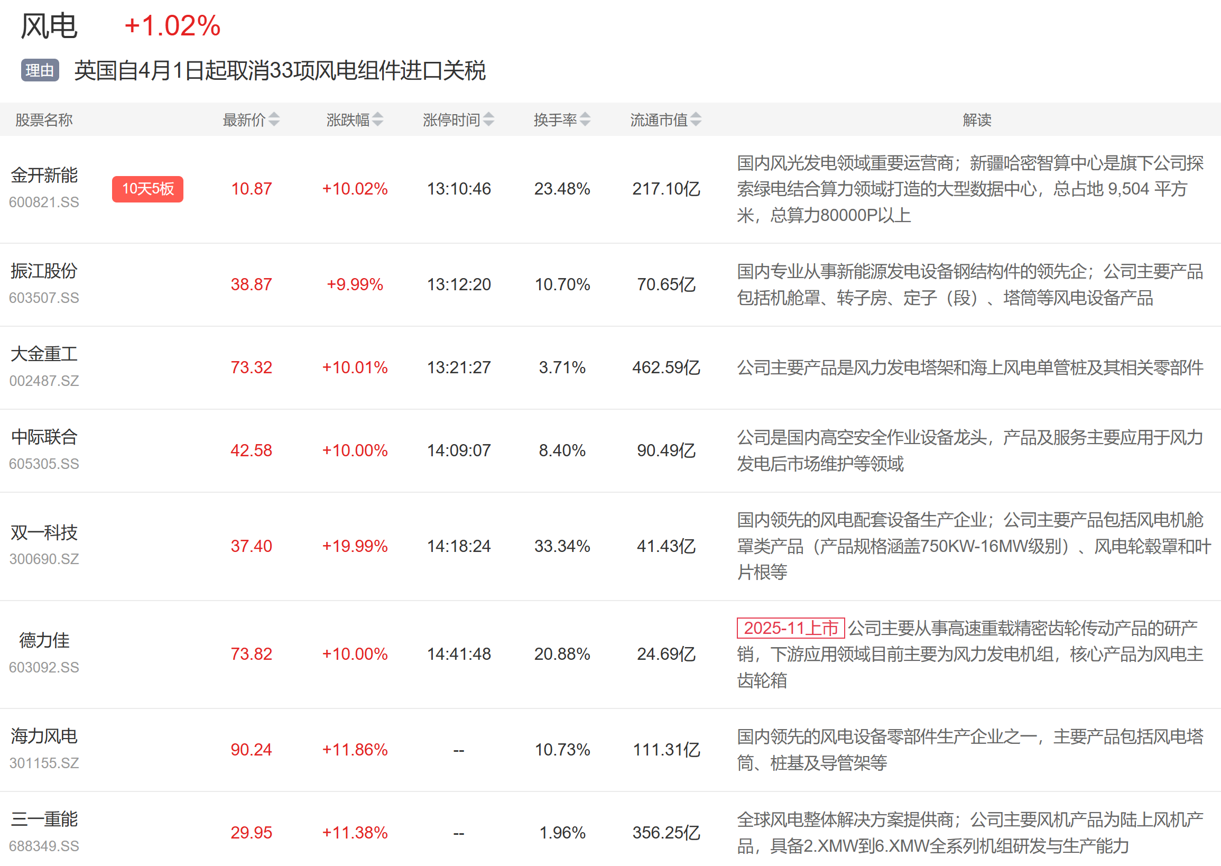1221x866 pixels.
Task: Open 三一重能 688349.SS stock page
Action: pyautogui.click(x=44, y=819)
